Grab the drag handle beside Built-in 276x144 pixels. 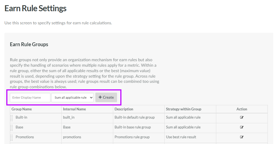[12, 118]
